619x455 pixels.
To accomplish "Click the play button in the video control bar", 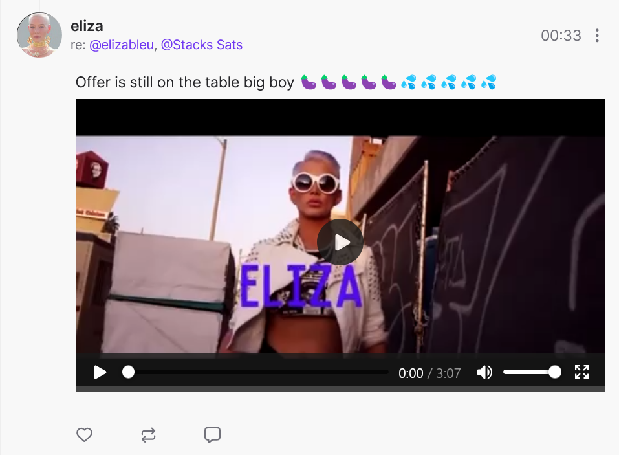I will pos(100,372).
